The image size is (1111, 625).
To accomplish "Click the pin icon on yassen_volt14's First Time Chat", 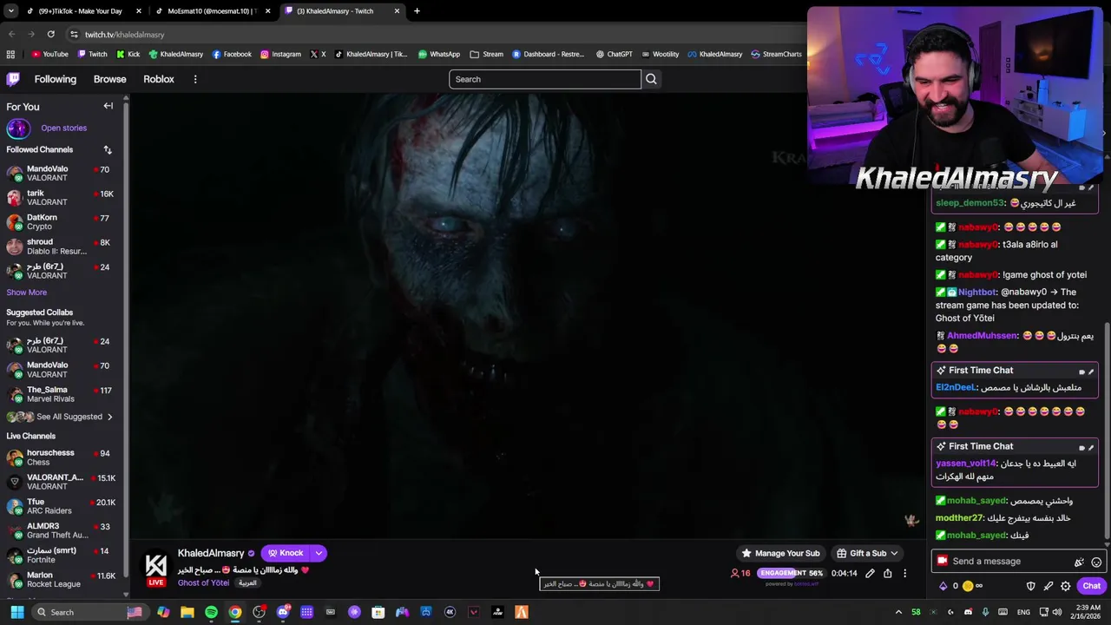I will point(1081,447).
